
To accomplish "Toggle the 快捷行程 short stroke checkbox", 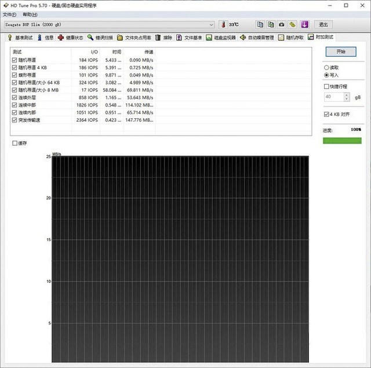I will pyautogui.click(x=326, y=86).
